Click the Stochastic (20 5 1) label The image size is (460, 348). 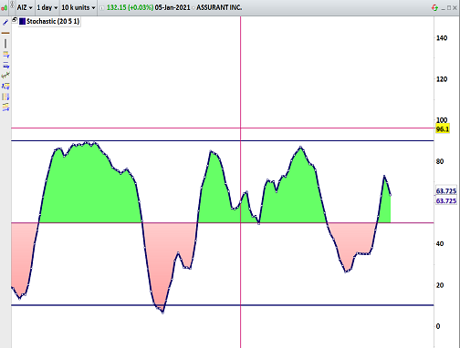point(53,21)
